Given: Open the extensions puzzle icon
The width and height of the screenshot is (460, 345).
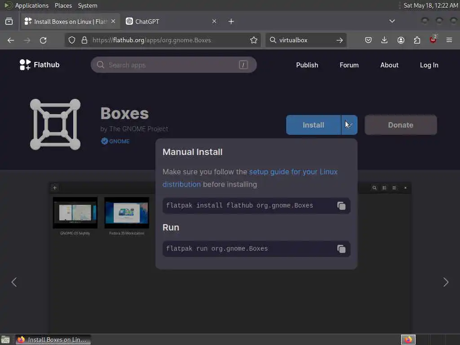Looking at the screenshot, I should [417, 40].
